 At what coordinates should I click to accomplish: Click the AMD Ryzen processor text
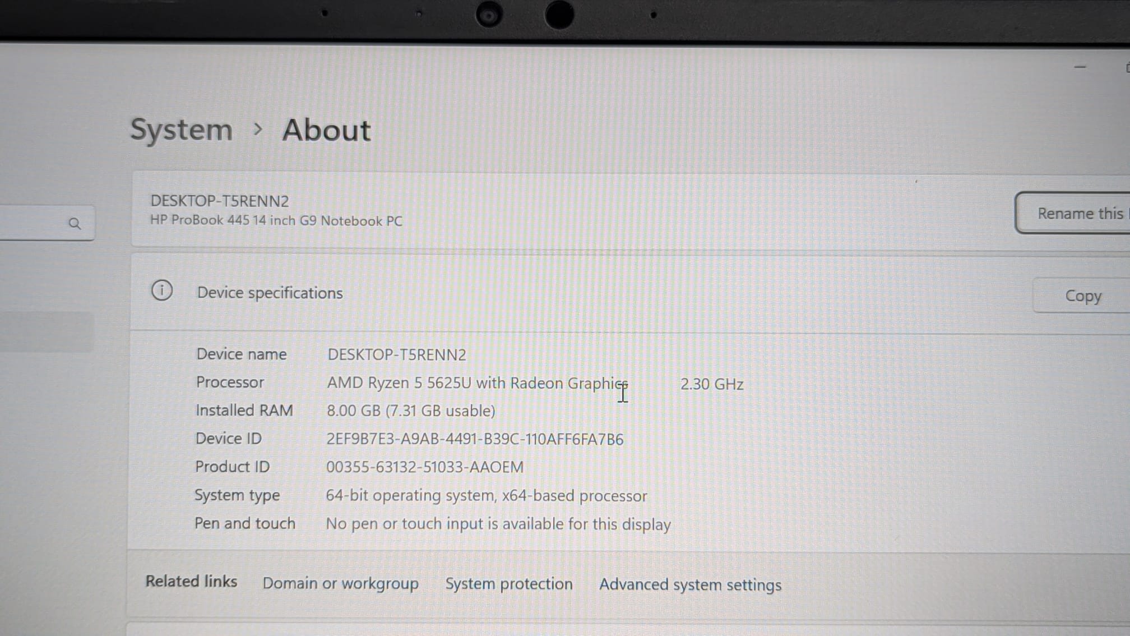[x=476, y=383]
